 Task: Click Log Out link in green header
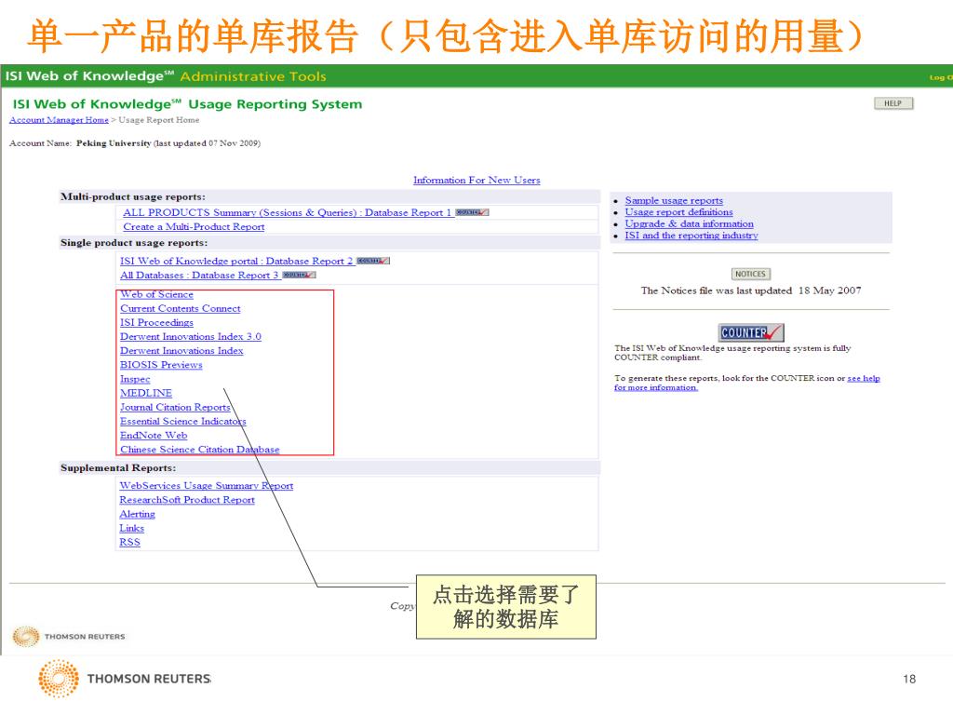[x=941, y=77]
